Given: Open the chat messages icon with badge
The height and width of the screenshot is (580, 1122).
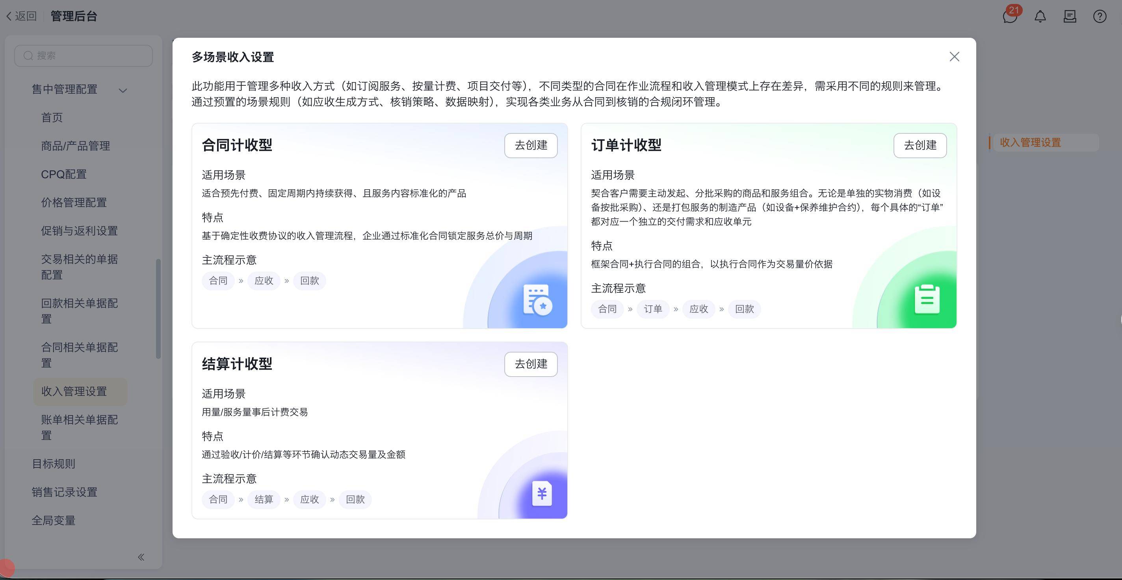Looking at the screenshot, I should coord(1009,17).
